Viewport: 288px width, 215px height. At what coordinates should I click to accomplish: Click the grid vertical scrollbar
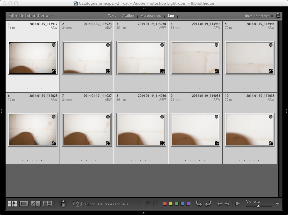point(280,109)
